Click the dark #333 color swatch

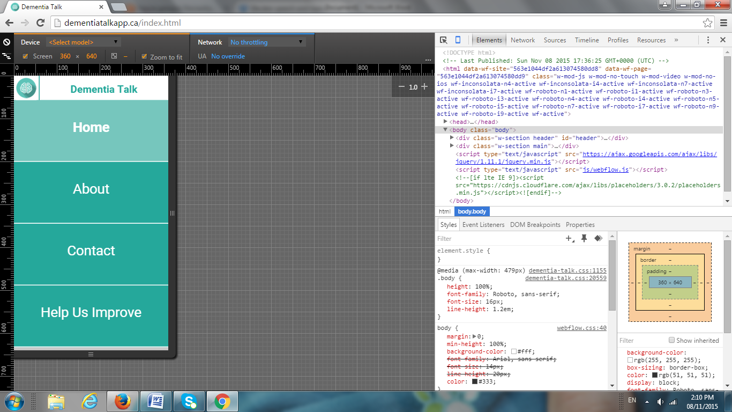(475, 381)
